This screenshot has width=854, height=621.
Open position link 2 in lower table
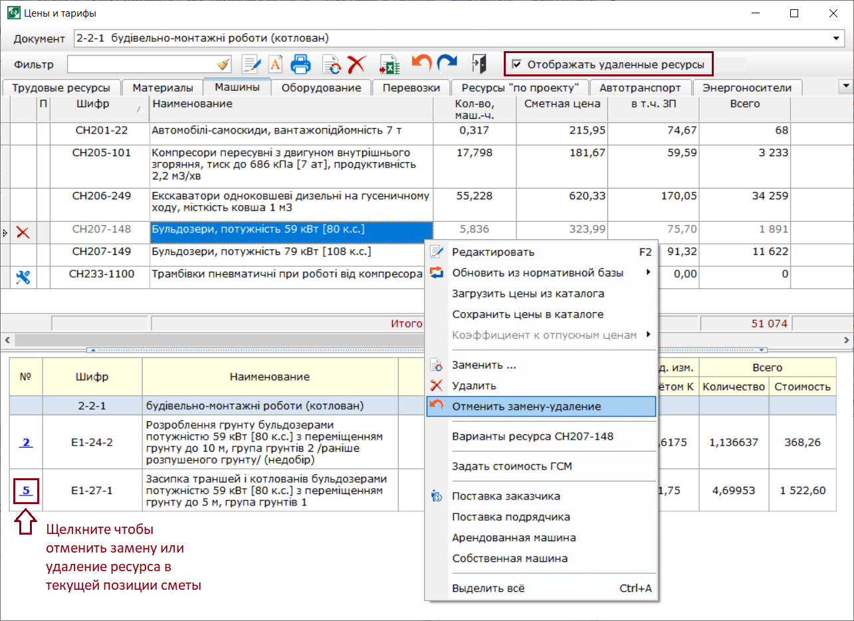point(27,443)
